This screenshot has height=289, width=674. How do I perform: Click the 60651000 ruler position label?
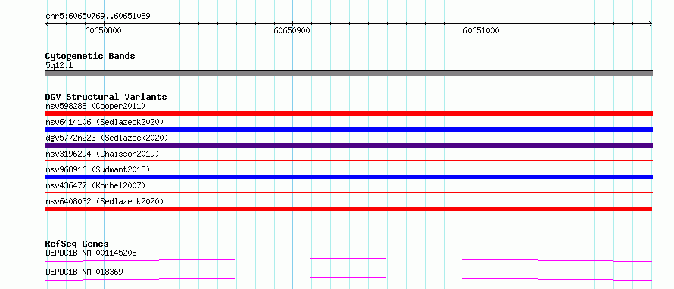click(x=481, y=30)
